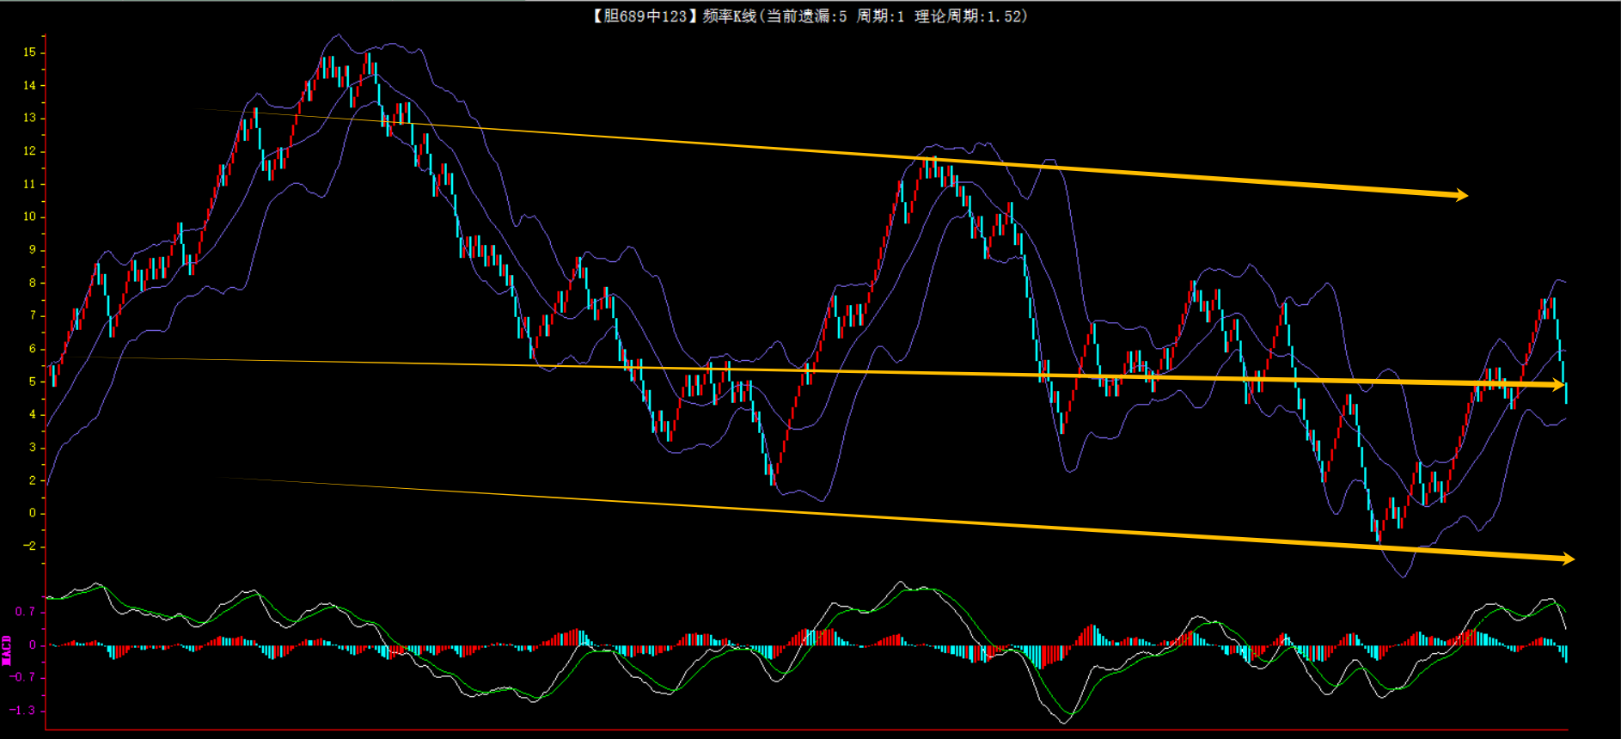Select the lowest candlestick below level 0

click(1379, 531)
